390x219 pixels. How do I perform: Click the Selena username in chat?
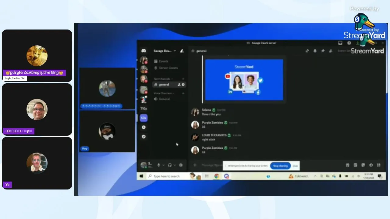pos(206,110)
